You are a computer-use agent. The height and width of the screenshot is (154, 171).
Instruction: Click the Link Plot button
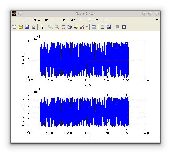(x=94, y=27)
